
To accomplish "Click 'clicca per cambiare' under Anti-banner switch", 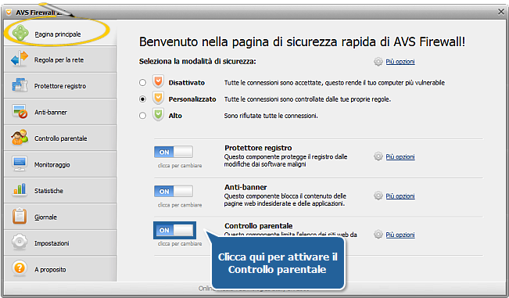I will click(180, 205).
